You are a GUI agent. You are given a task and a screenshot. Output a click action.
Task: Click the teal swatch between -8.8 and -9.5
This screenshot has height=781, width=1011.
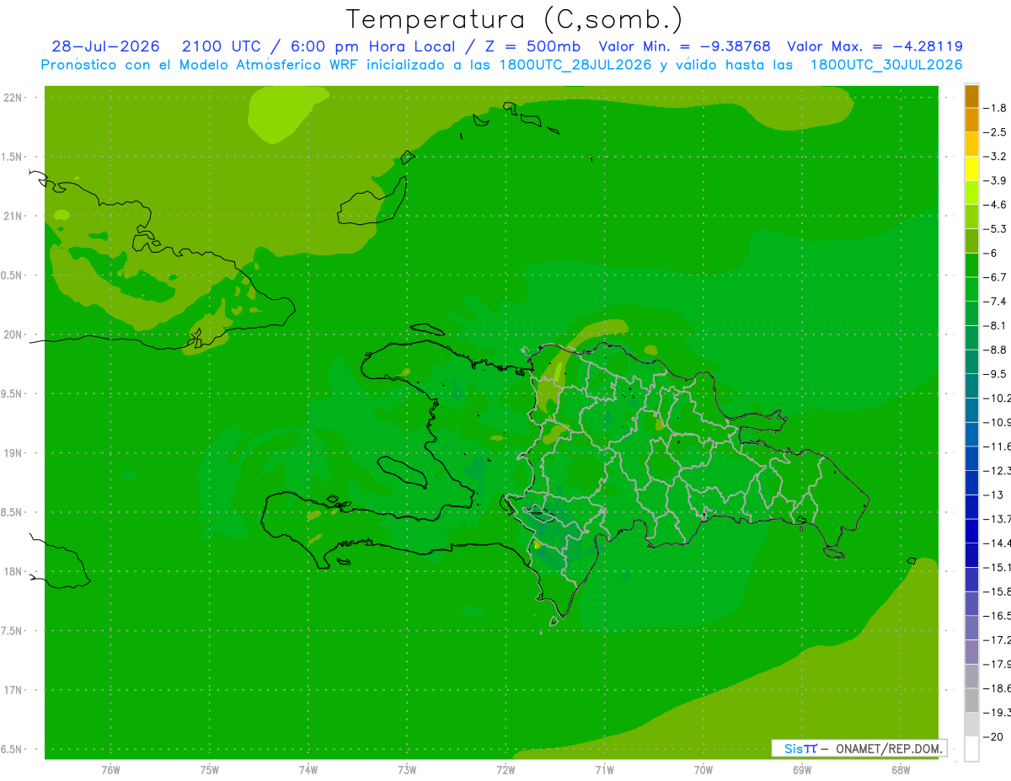point(971,362)
